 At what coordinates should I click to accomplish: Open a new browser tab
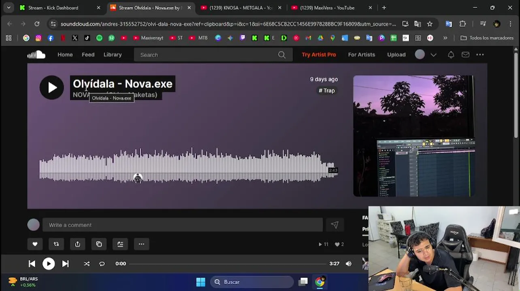pyautogui.click(x=384, y=8)
